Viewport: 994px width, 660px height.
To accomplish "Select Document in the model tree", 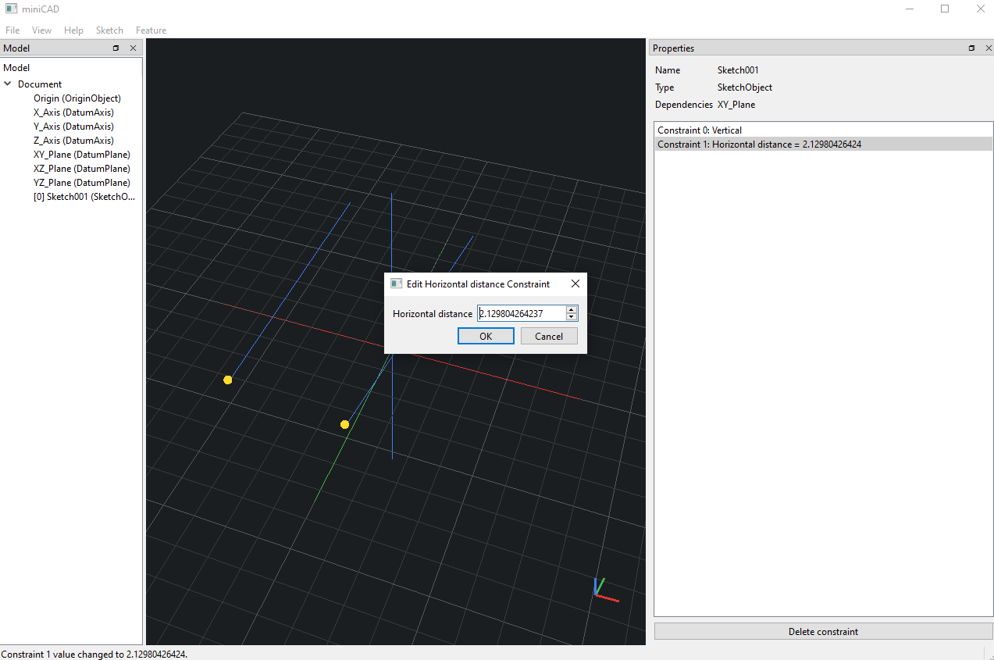I will [40, 84].
